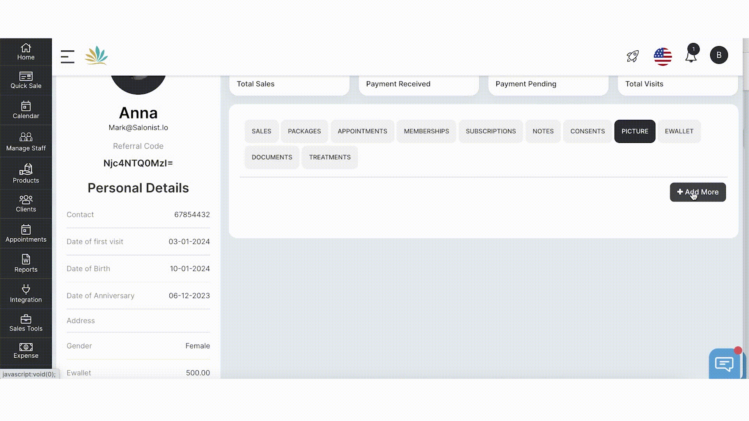The width and height of the screenshot is (749, 421).
Task: Toggle the hamburger navigation menu
Action: 67,56
